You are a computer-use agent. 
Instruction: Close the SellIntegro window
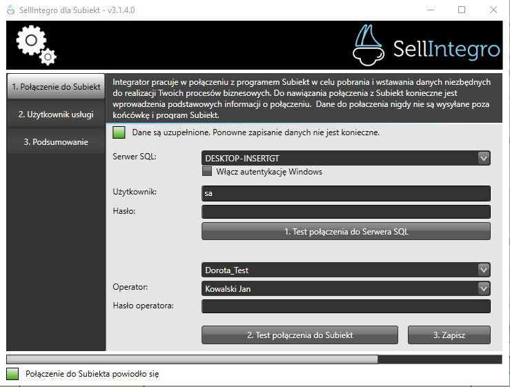point(493,10)
